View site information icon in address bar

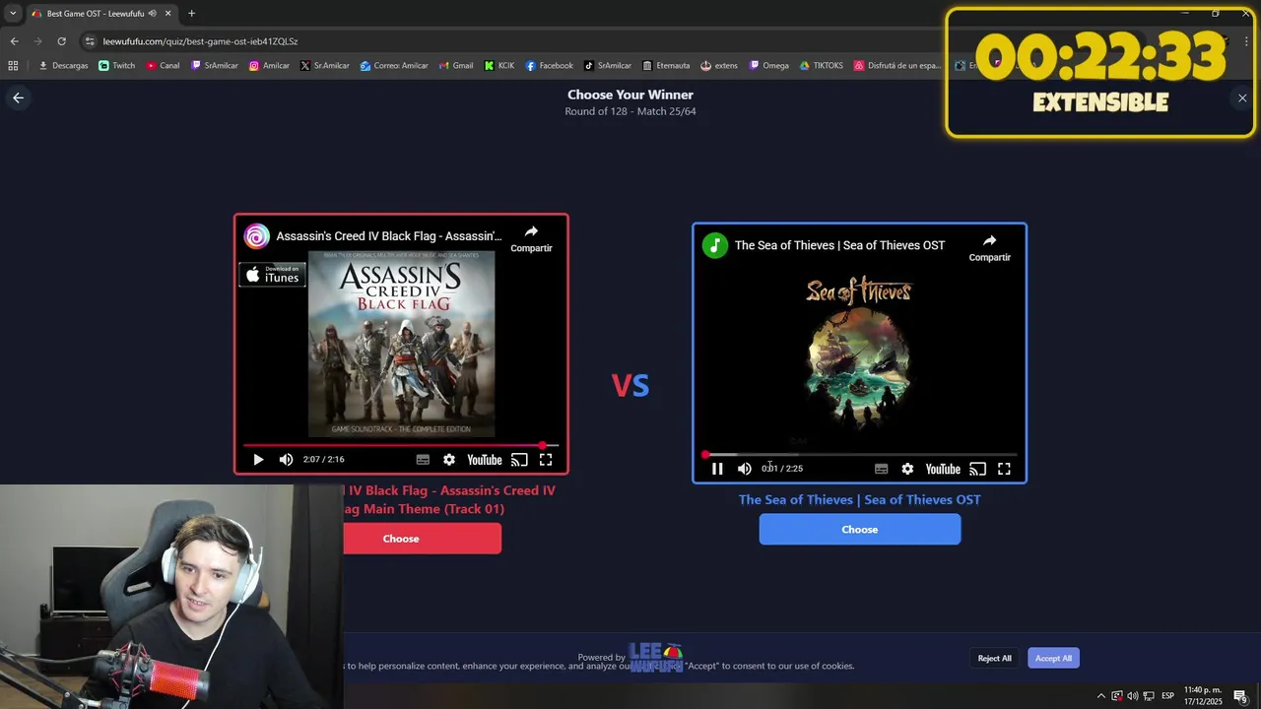pyautogui.click(x=90, y=41)
